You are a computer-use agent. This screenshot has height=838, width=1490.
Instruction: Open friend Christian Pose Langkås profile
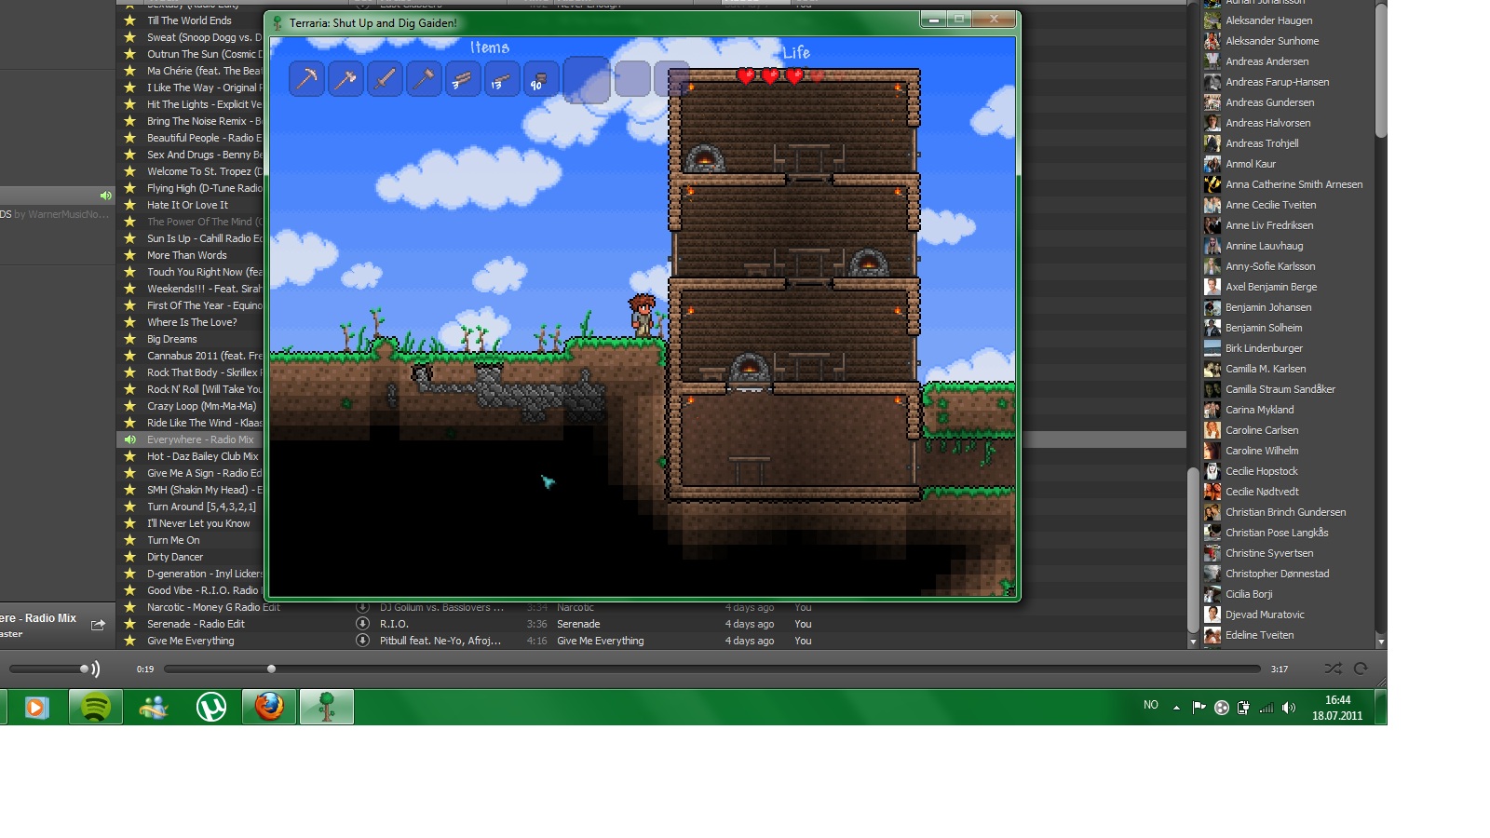pos(1277,533)
